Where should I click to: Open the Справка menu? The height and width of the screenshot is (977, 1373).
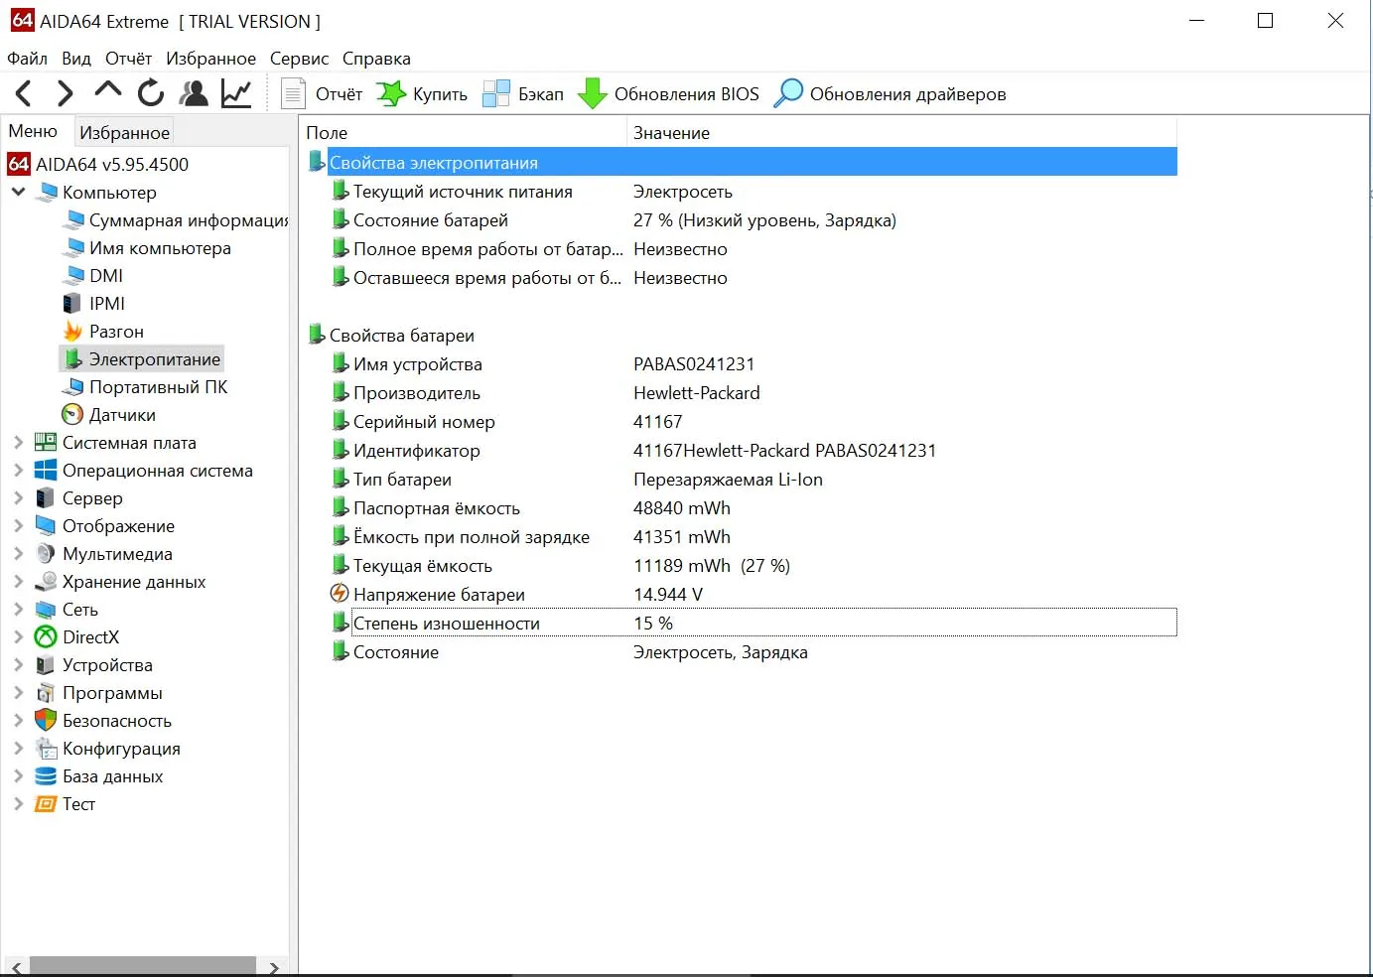point(376,59)
